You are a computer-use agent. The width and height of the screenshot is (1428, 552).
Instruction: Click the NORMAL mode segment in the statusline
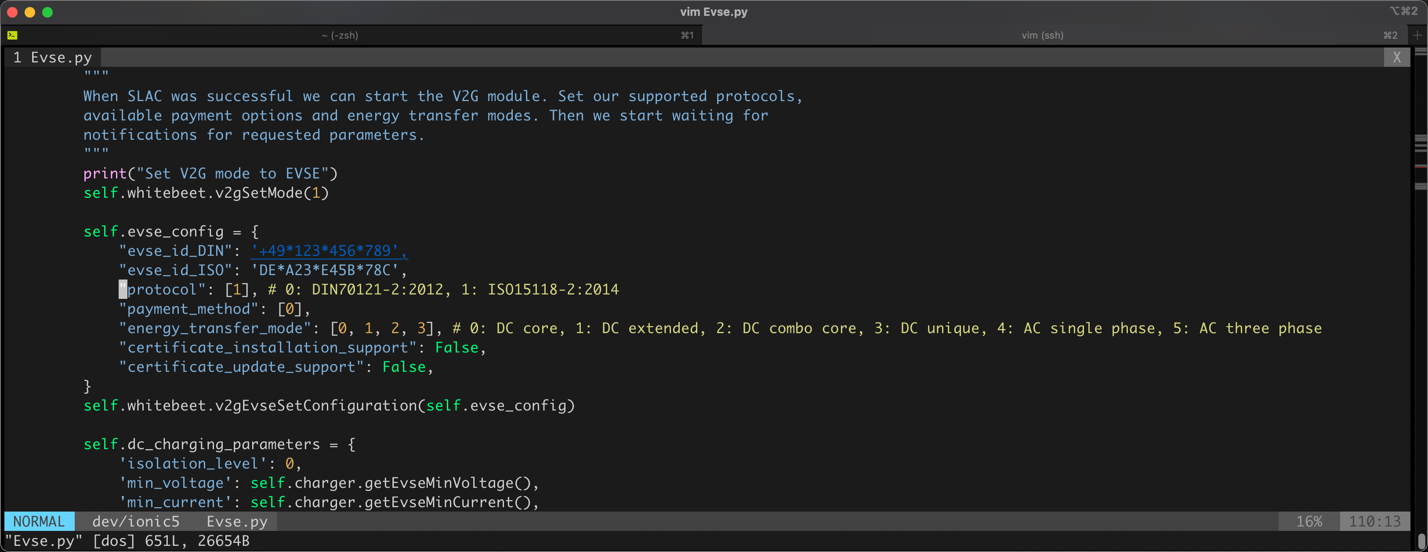coord(38,521)
